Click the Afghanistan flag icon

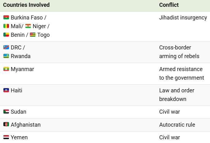[x=6, y=125]
